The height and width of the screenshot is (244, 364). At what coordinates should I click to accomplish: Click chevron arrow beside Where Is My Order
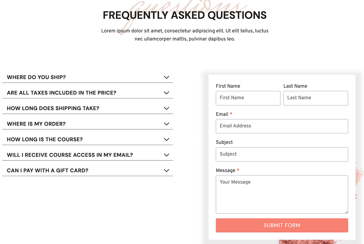166,124
